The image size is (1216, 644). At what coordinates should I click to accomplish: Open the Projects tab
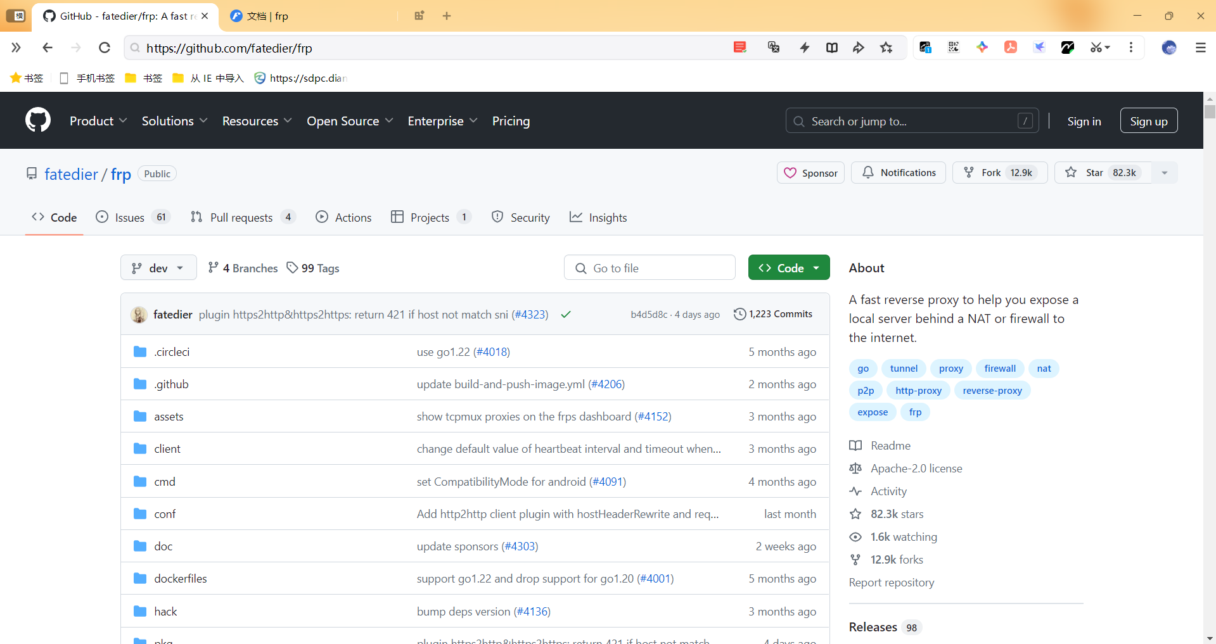(431, 217)
